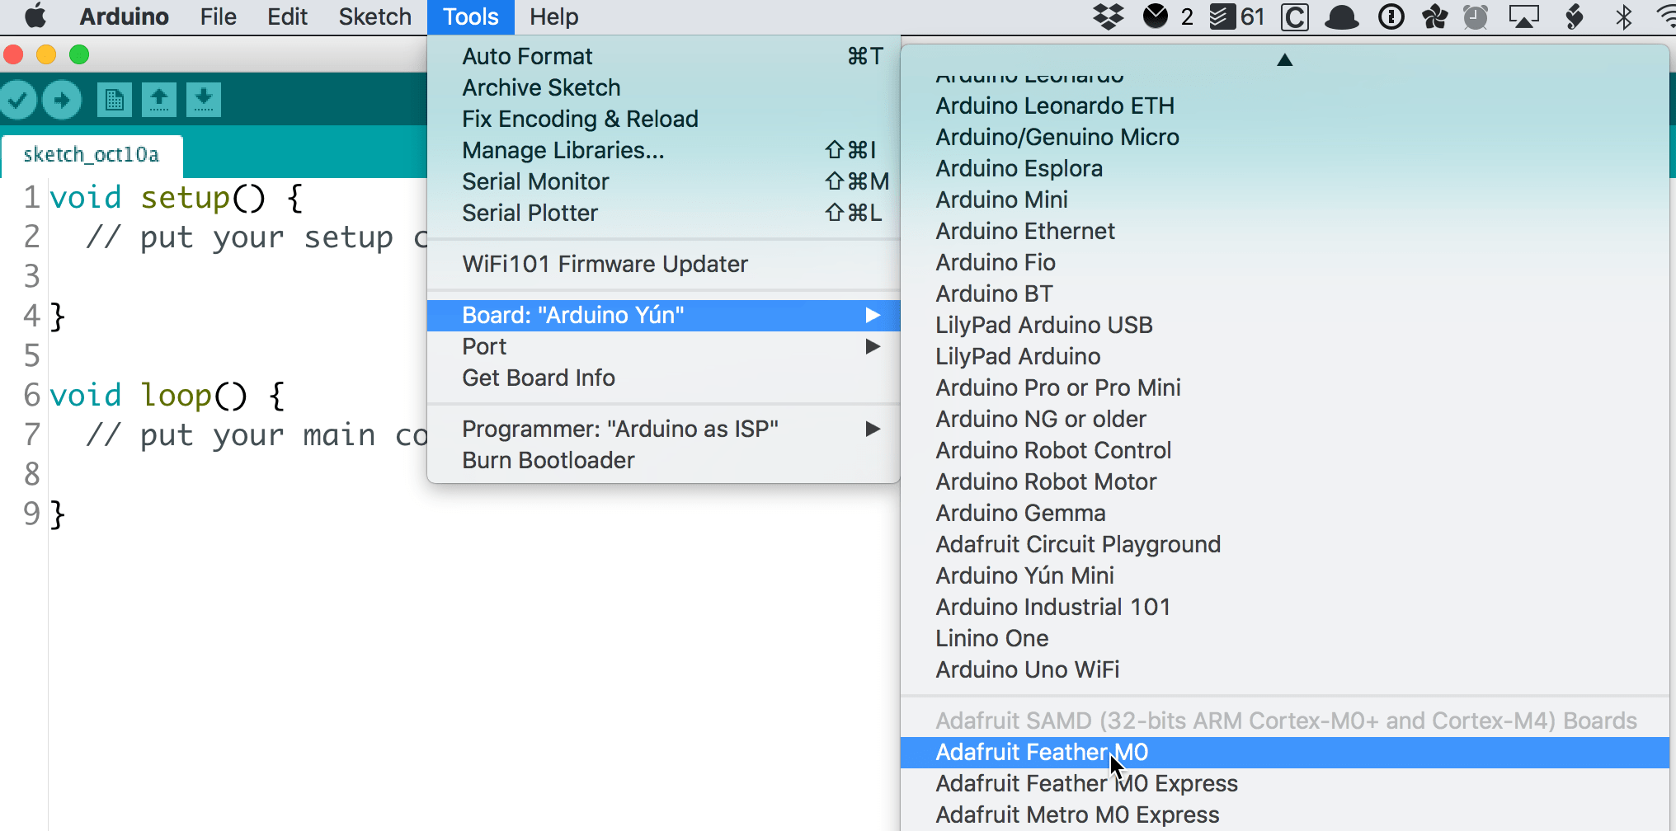Open the Sketch menu
Screen dimensions: 1676x831
(x=374, y=16)
